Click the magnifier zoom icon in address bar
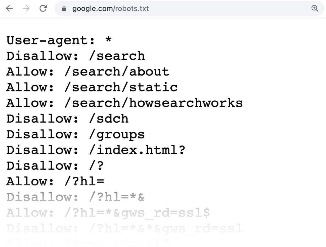The image size is (326, 247). click(315, 8)
